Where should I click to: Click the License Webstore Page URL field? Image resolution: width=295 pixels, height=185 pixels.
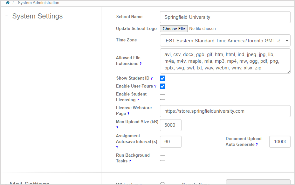pos(225,111)
